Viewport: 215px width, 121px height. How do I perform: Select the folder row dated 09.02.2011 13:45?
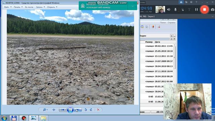(x=157, y=46)
